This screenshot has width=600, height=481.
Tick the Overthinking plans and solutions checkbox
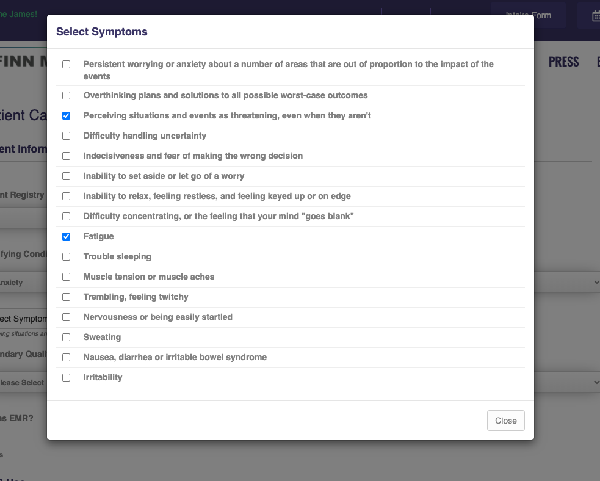pyautogui.click(x=67, y=96)
